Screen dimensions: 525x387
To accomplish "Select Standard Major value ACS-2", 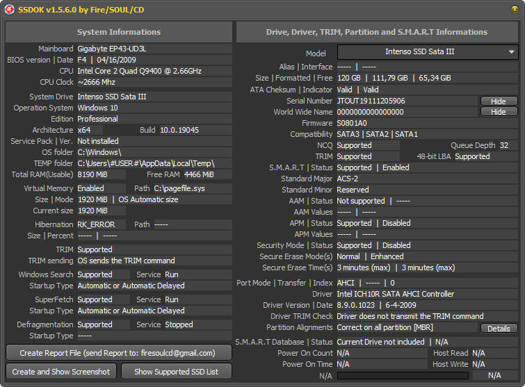I will (x=347, y=179).
